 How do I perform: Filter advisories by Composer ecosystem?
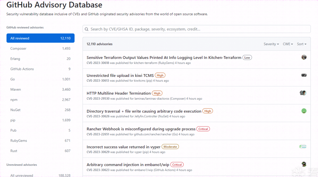click(x=41, y=49)
